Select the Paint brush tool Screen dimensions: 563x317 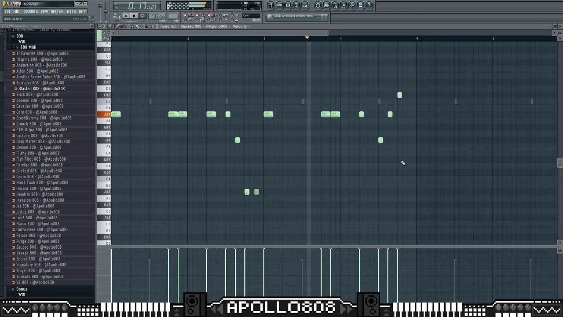pyautogui.click(x=123, y=26)
